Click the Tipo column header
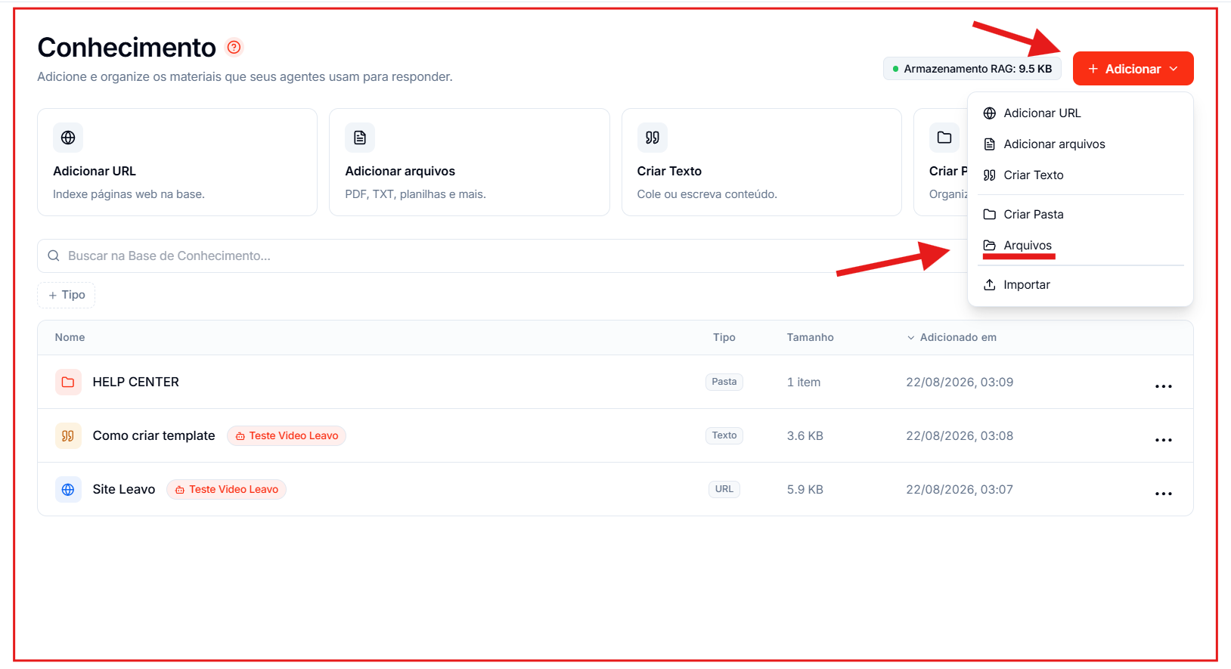This screenshot has height=669, width=1231. 724,337
